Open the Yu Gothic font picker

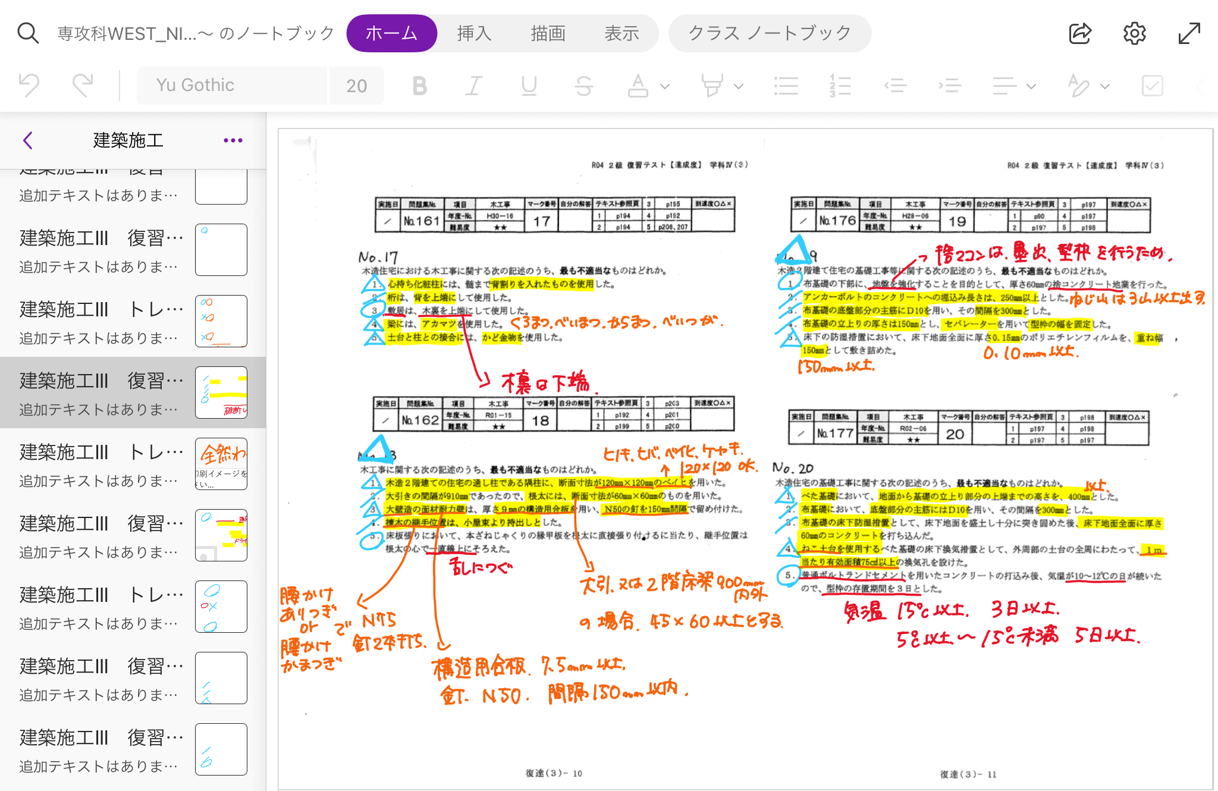[x=231, y=86]
